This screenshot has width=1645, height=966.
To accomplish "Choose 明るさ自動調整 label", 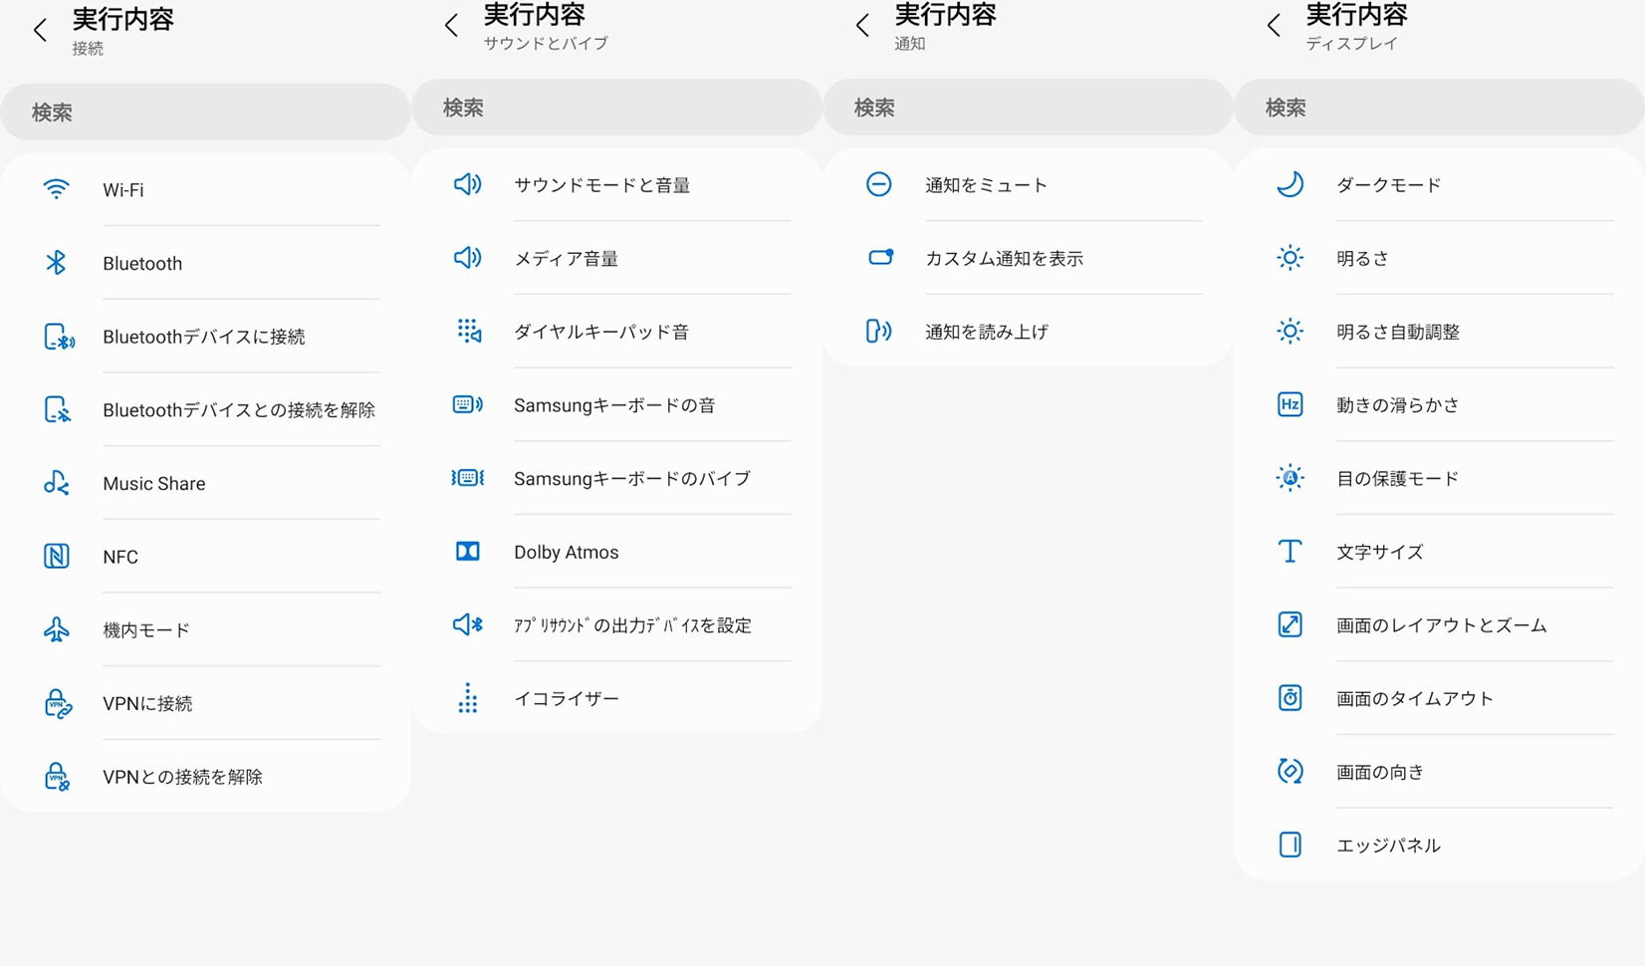I will (1398, 332).
